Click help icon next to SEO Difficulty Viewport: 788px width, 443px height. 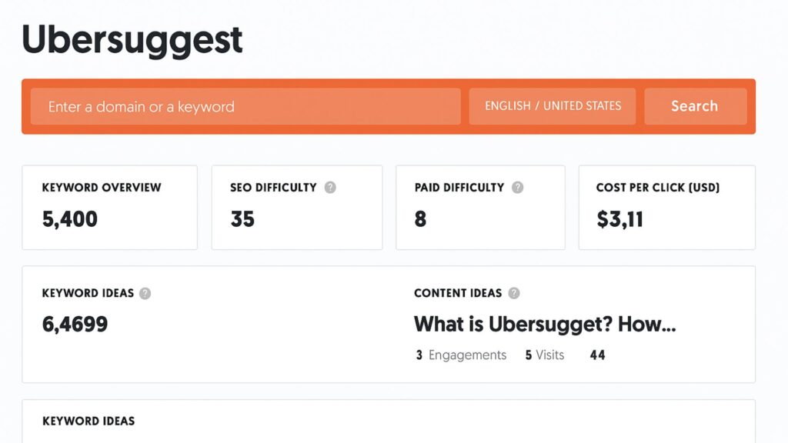pos(330,187)
